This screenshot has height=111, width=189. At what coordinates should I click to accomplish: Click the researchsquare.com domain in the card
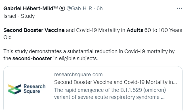pos(78,75)
